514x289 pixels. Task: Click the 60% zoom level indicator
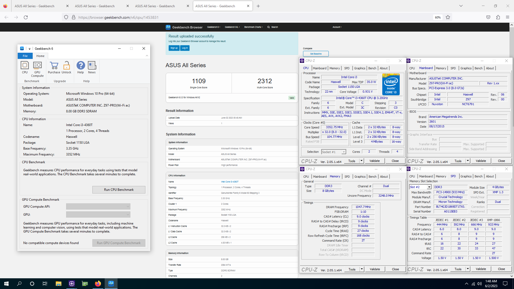click(x=438, y=17)
